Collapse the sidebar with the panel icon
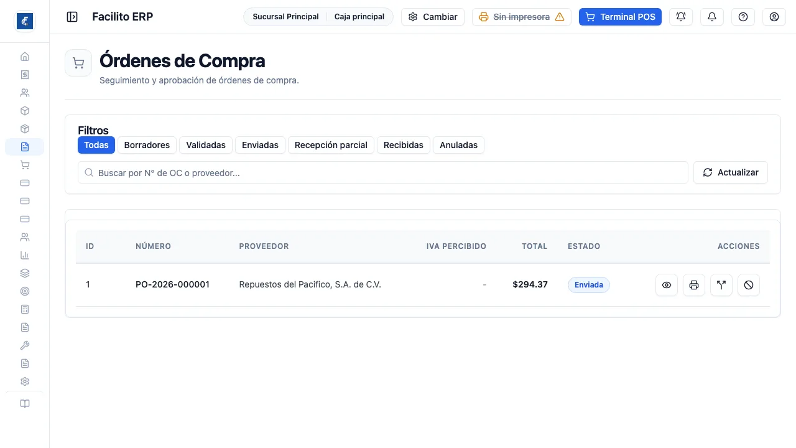This screenshot has height=448, width=796. [72, 17]
